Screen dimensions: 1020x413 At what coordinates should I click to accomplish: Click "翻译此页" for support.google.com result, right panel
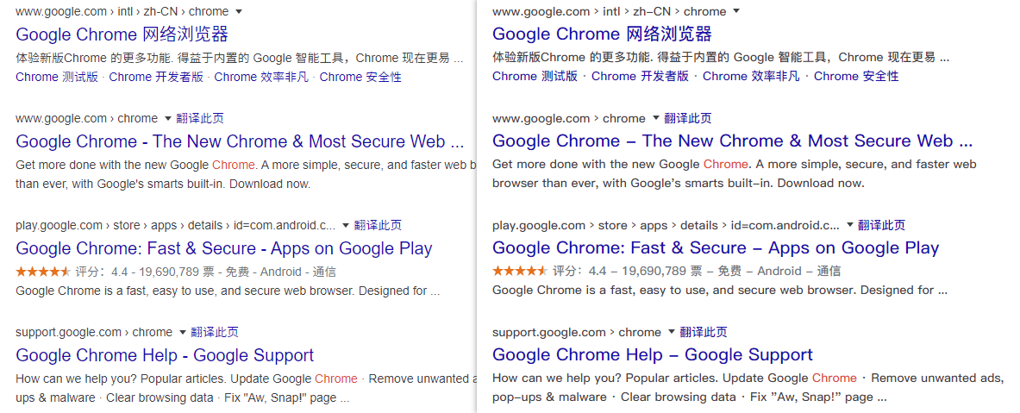click(x=704, y=332)
